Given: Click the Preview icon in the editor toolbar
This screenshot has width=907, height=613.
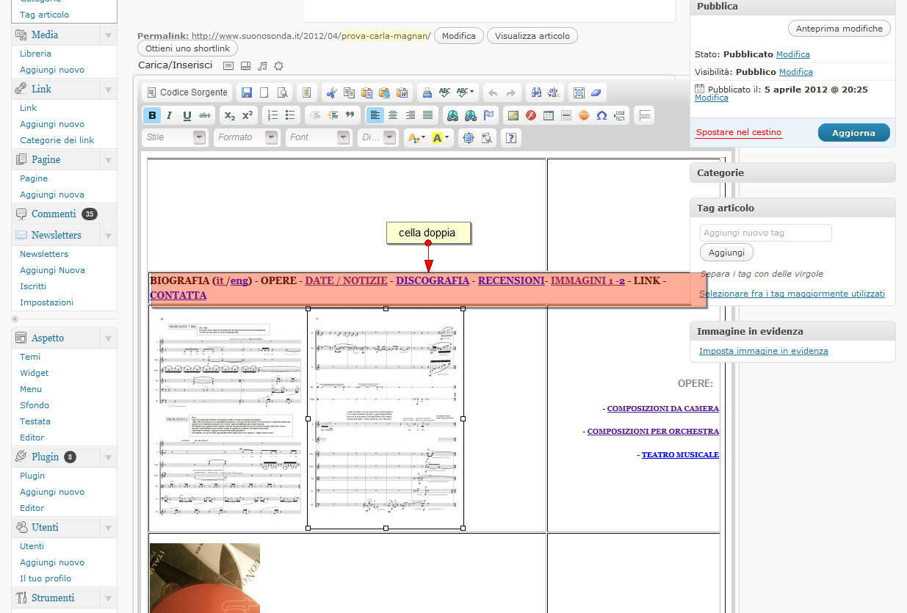Looking at the screenshot, I should click(281, 93).
